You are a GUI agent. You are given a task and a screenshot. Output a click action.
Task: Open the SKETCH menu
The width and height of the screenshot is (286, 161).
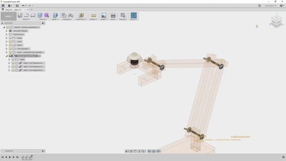coord(26,19)
